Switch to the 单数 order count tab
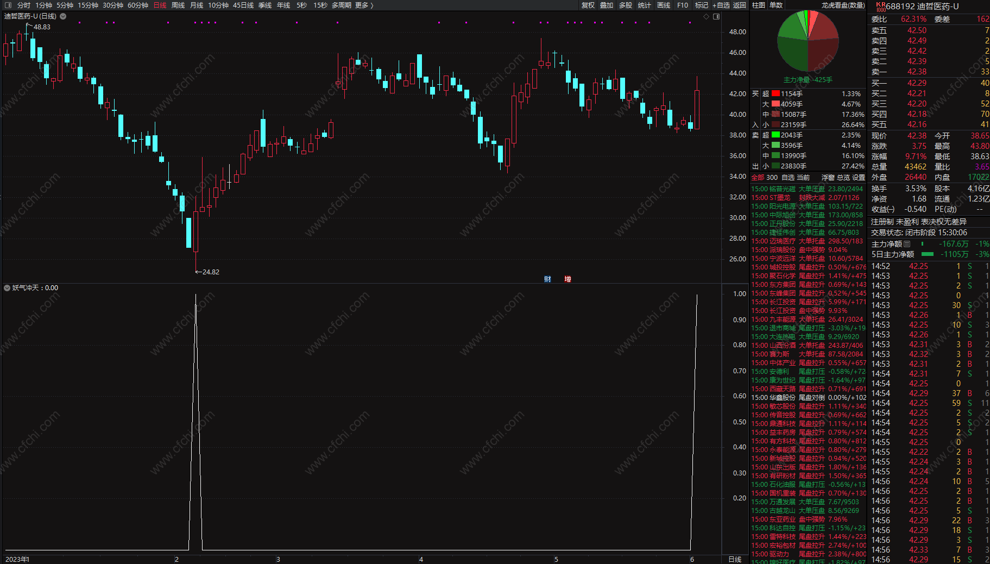Viewport: 990px width, 564px height. click(x=776, y=5)
